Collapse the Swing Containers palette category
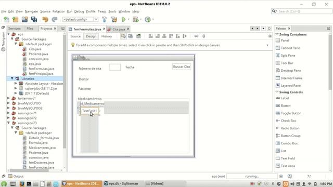The width and height of the screenshot is (333, 187). pyautogui.click(x=277, y=34)
